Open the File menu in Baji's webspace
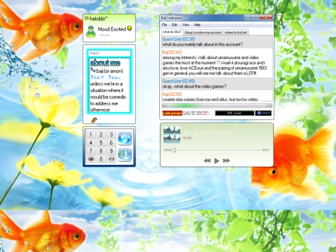The width and height of the screenshot is (336, 252). 164,25
